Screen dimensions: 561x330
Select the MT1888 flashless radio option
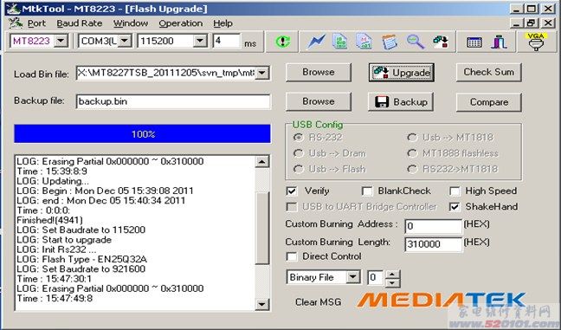412,153
